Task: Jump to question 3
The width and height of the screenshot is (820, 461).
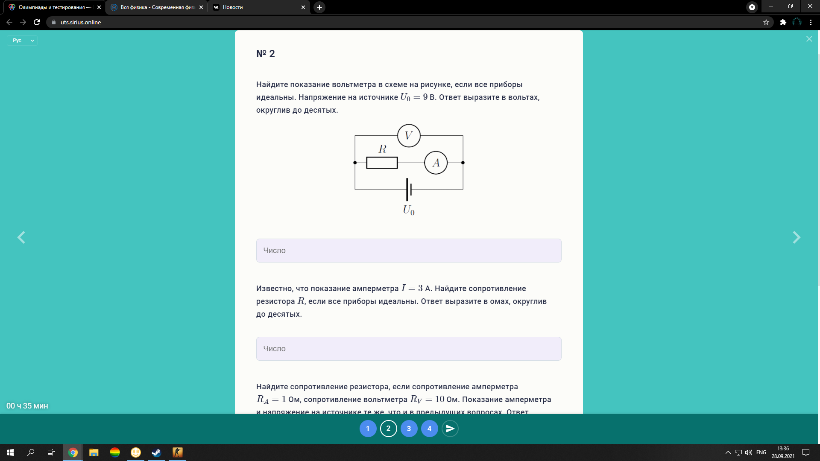Action: point(409,429)
